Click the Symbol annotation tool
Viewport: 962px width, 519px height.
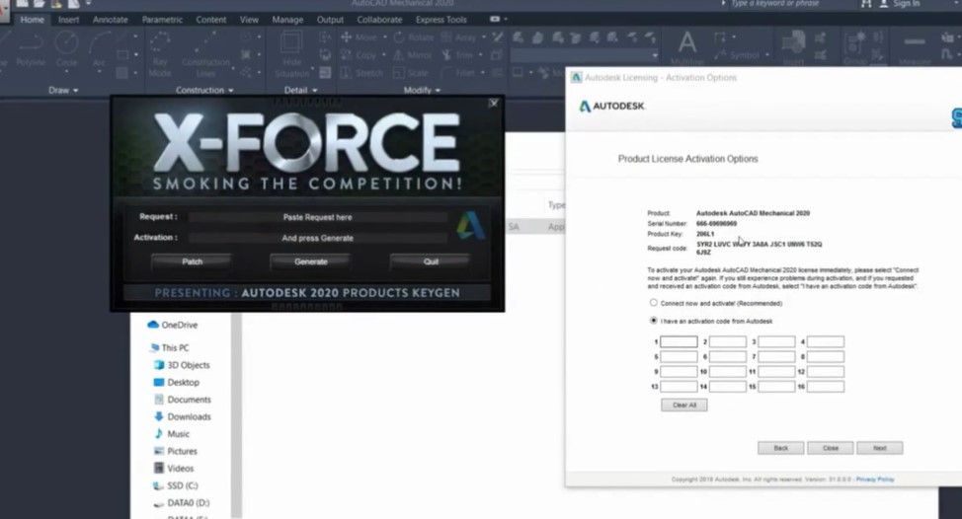point(738,55)
